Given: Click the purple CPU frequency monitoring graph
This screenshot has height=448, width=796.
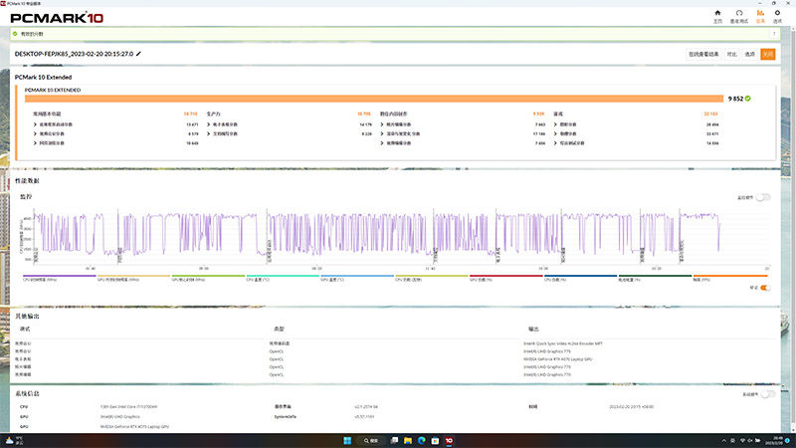Looking at the screenshot, I should pyautogui.click(x=401, y=236).
